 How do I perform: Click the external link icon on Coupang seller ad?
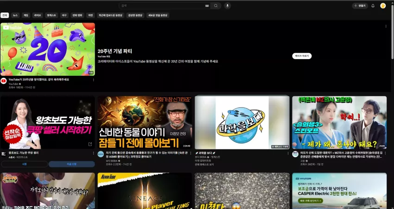[90, 144]
